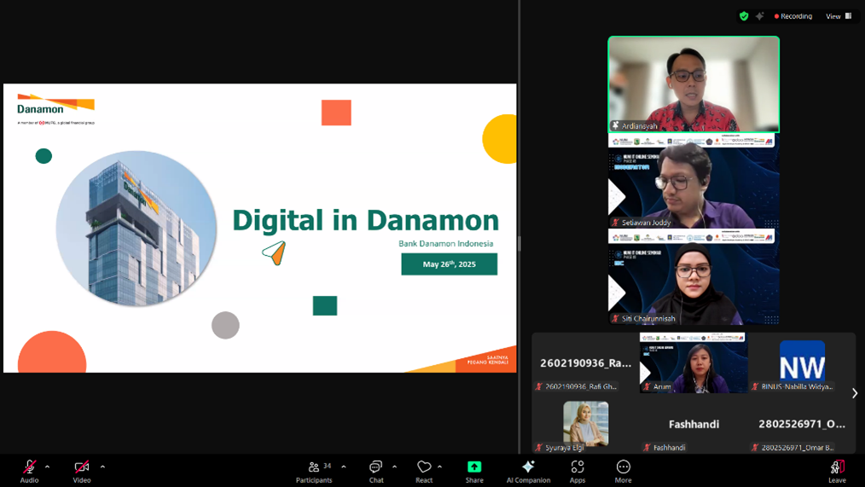Image resolution: width=865 pixels, height=487 pixels.
Task: Open the Apps menu
Action: 578,472
